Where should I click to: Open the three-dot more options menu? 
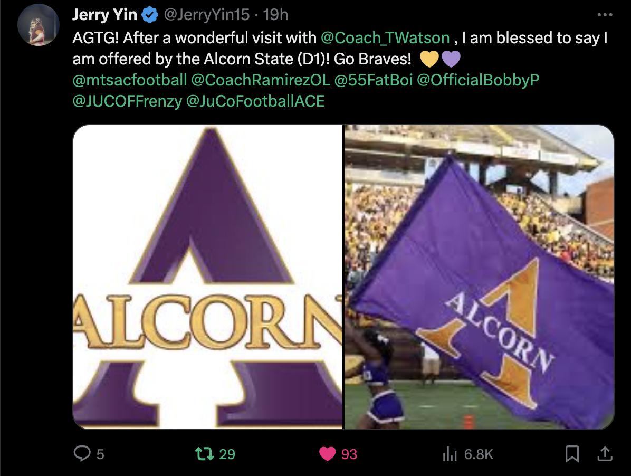605,15
